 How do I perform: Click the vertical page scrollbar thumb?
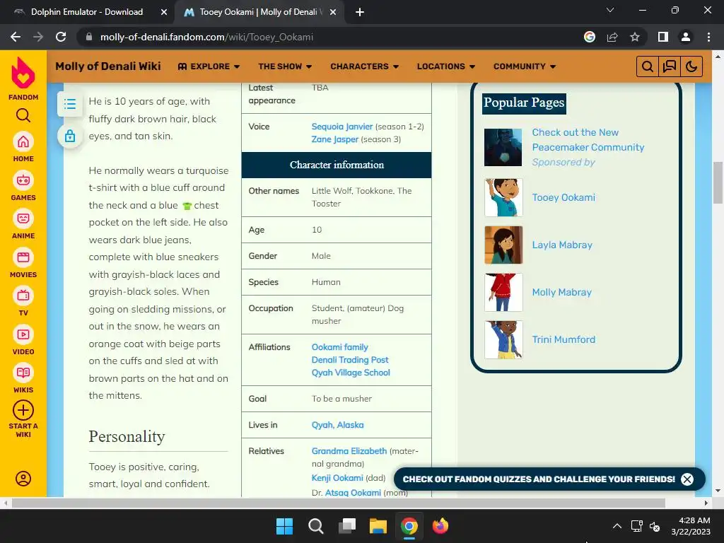(718, 182)
